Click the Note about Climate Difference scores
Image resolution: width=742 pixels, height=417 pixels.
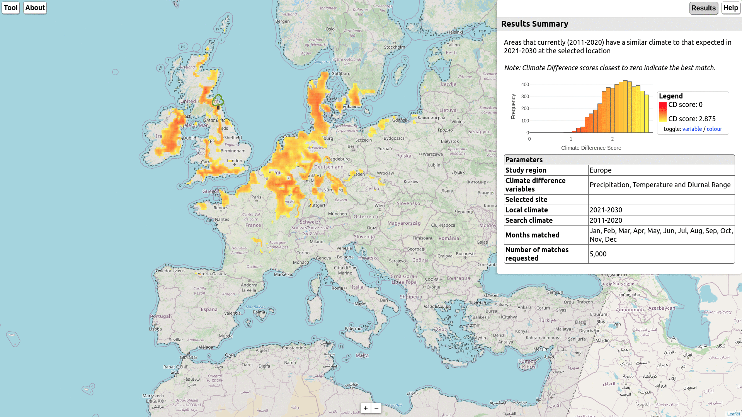610,68
